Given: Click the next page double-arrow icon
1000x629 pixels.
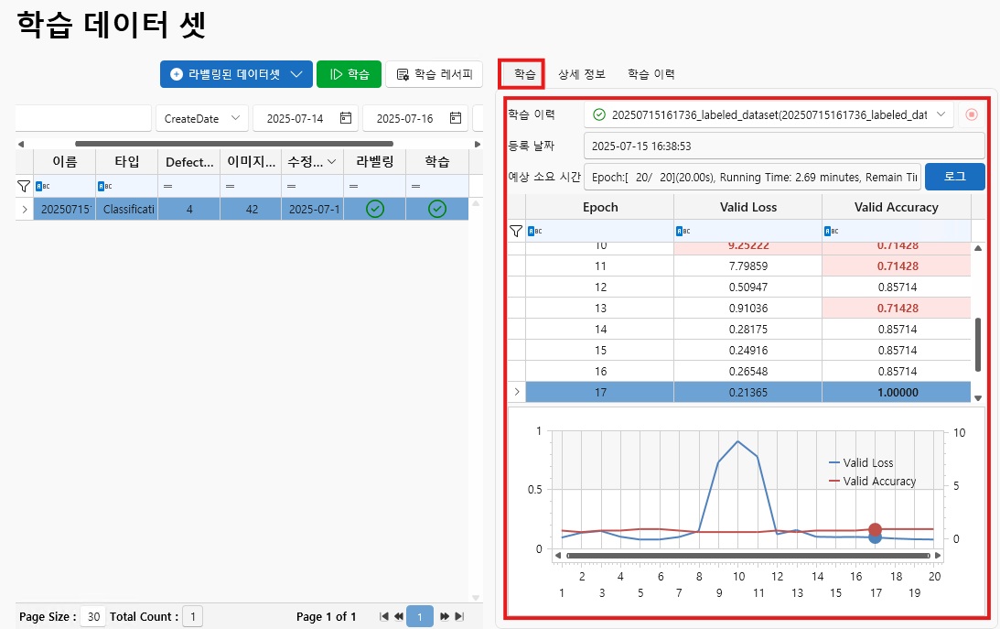Looking at the screenshot, I should 444,616.
